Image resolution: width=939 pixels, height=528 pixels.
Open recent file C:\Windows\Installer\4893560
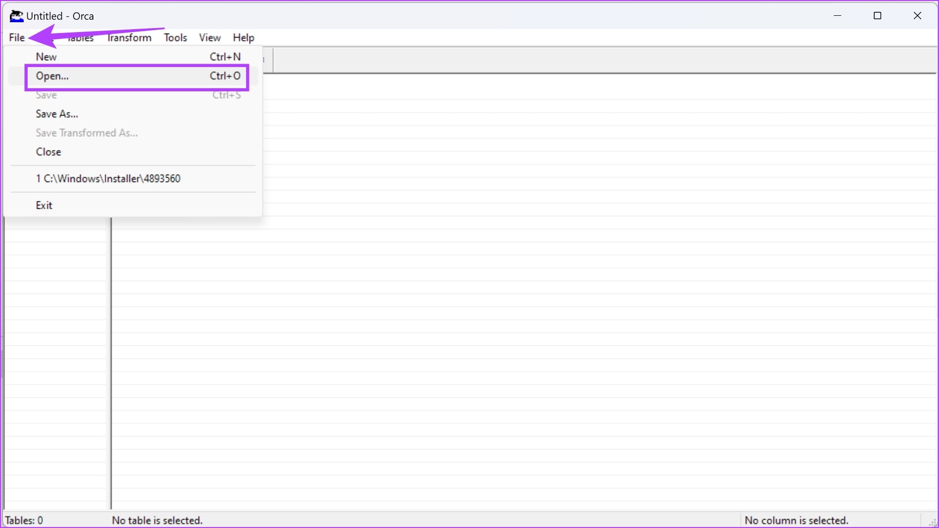[x=109, y=178]
